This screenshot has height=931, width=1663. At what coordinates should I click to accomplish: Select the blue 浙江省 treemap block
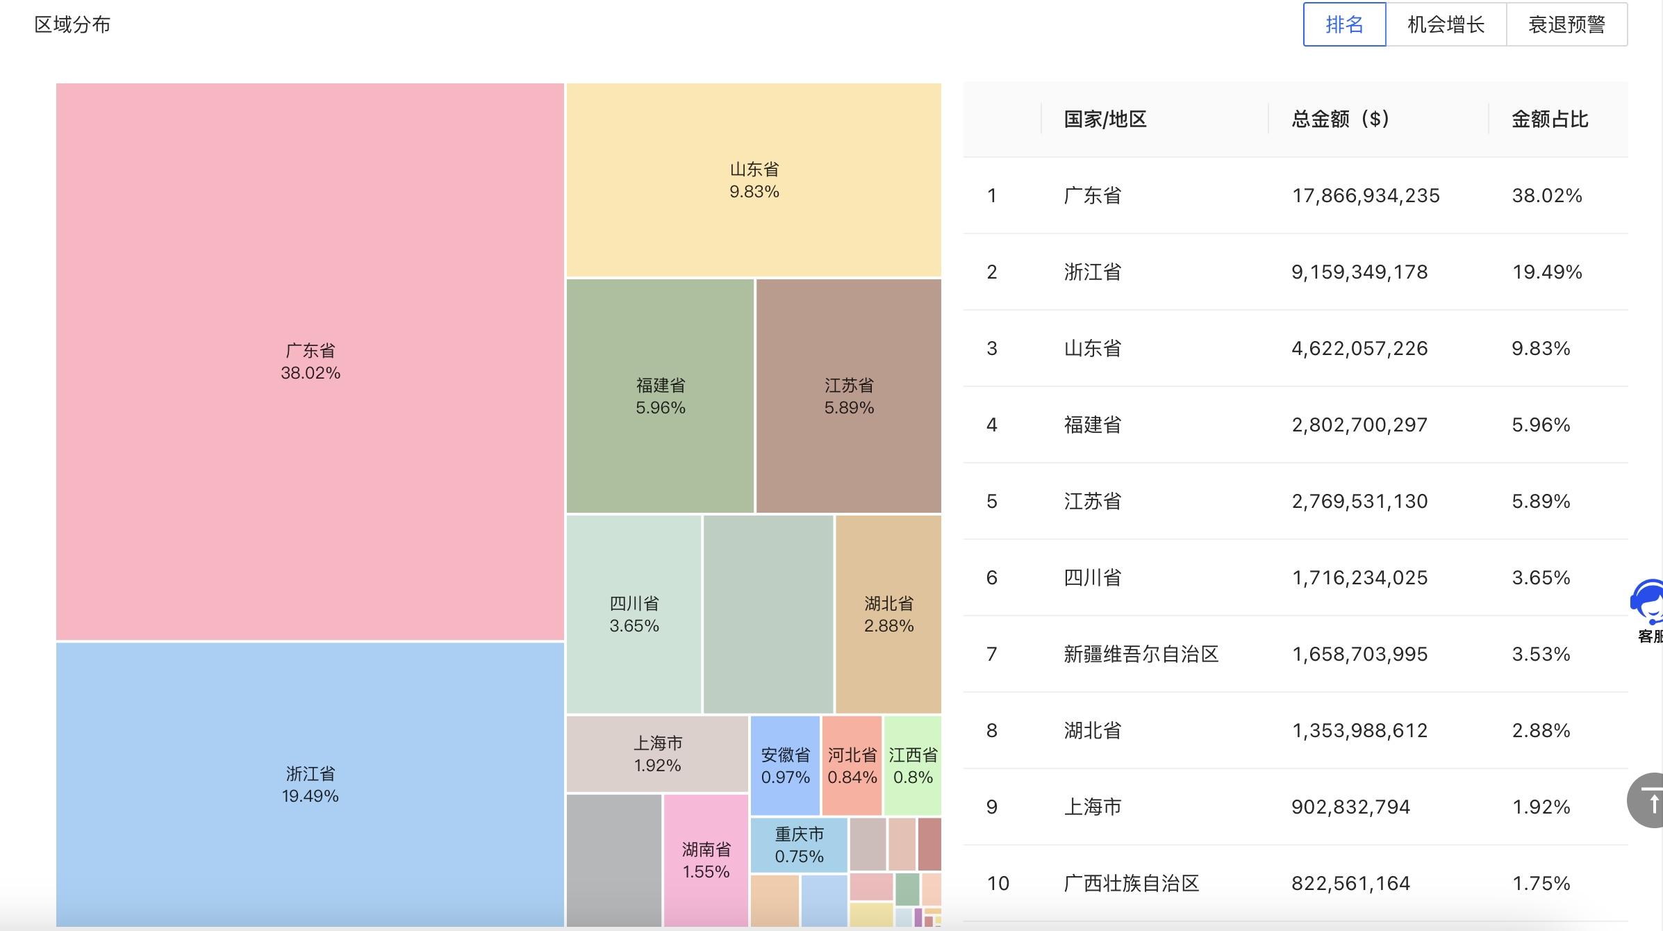point(310,784)
